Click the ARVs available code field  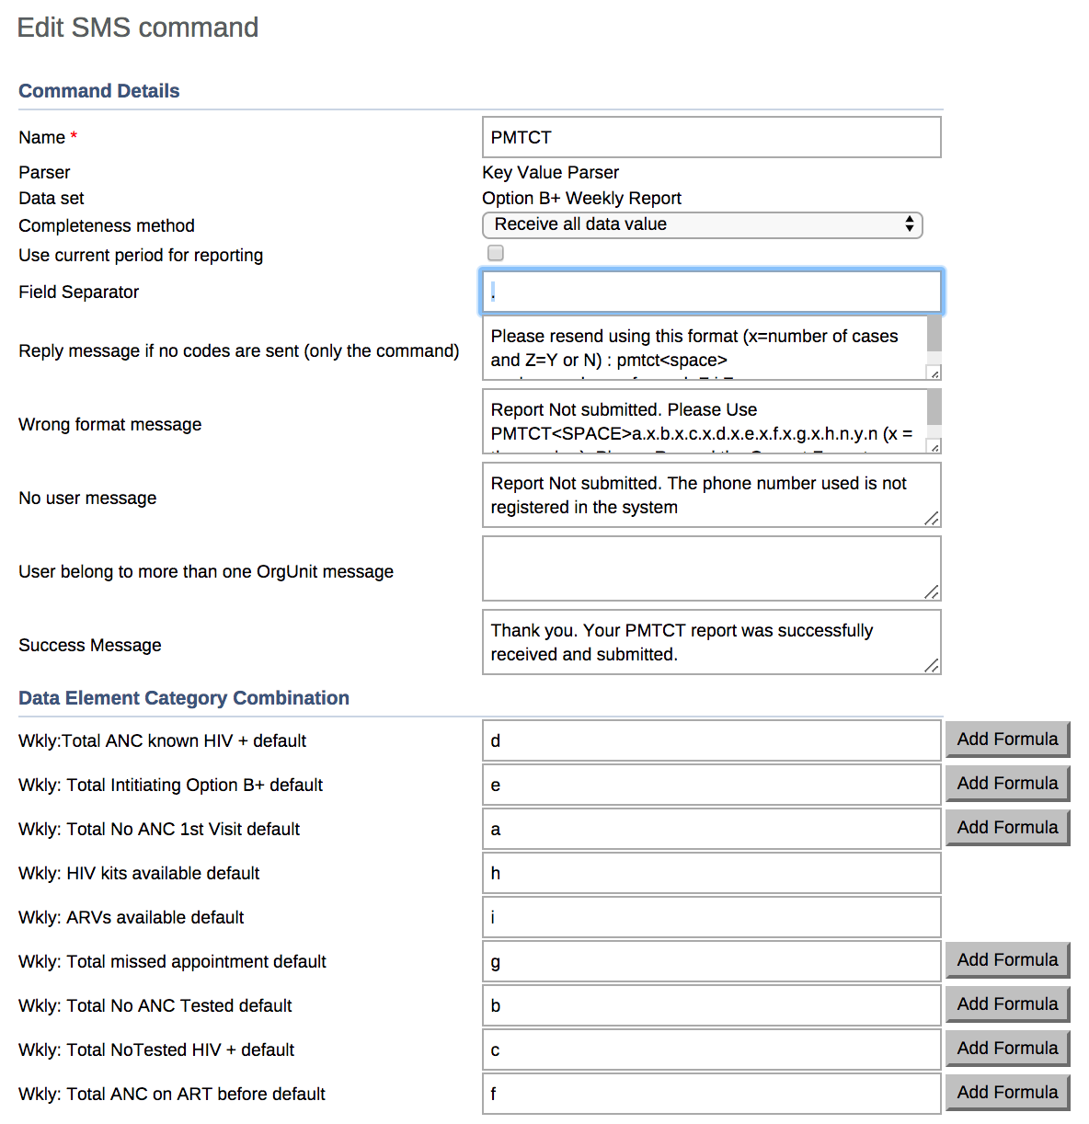coord(711,917)
